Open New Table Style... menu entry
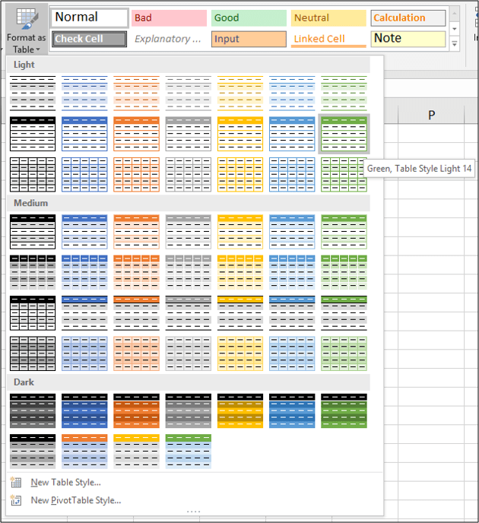The image size is (479, 523). click(x=65, y=483)
